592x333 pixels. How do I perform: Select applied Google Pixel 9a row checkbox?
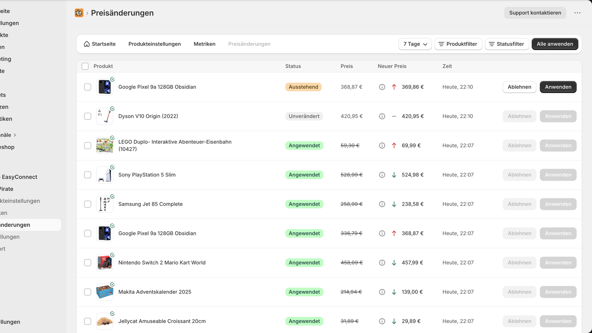[x=88, y=233]
